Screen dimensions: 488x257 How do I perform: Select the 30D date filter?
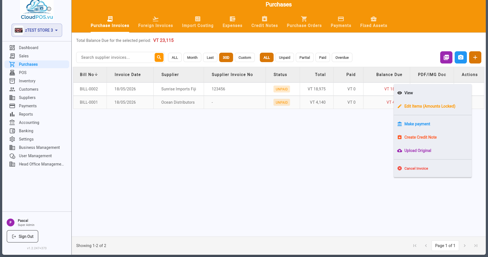click(226, 58)
